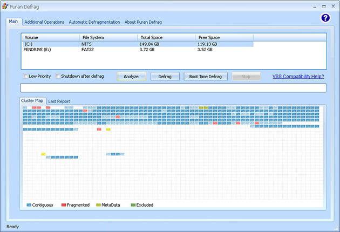Maximize the Puran Defrag window

click(324, 6)
